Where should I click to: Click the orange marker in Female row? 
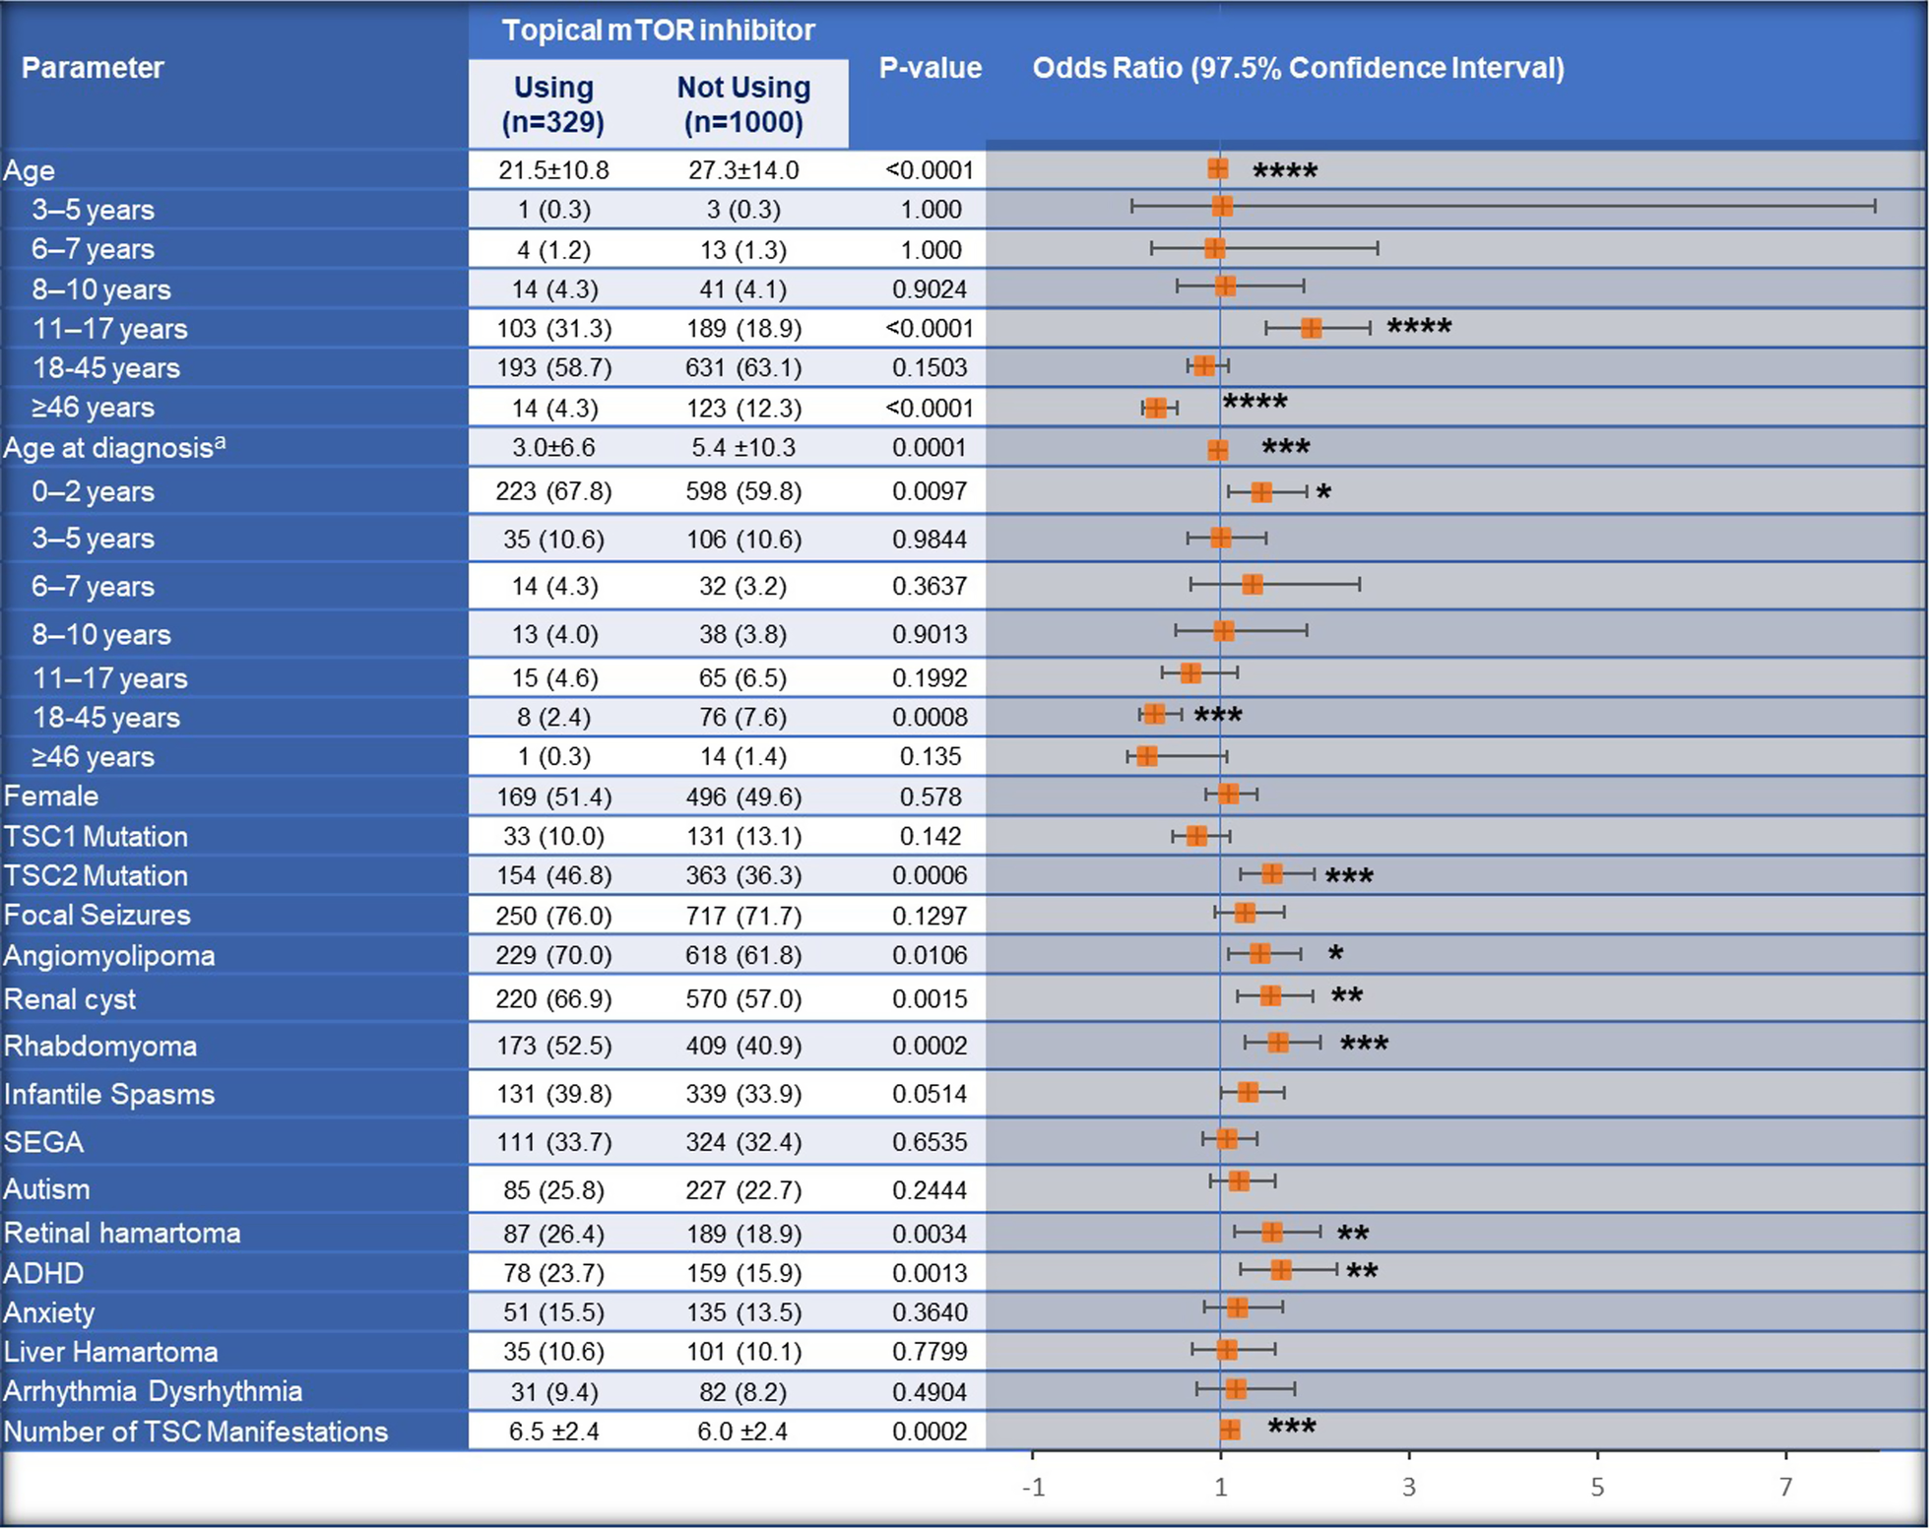1228,794
